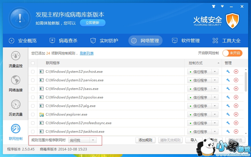This screenshot has height=157, width=251.
Task: Click wrench edit icon for svchost.exe rule
Action: pyautogui.click(x=228, y=72)
